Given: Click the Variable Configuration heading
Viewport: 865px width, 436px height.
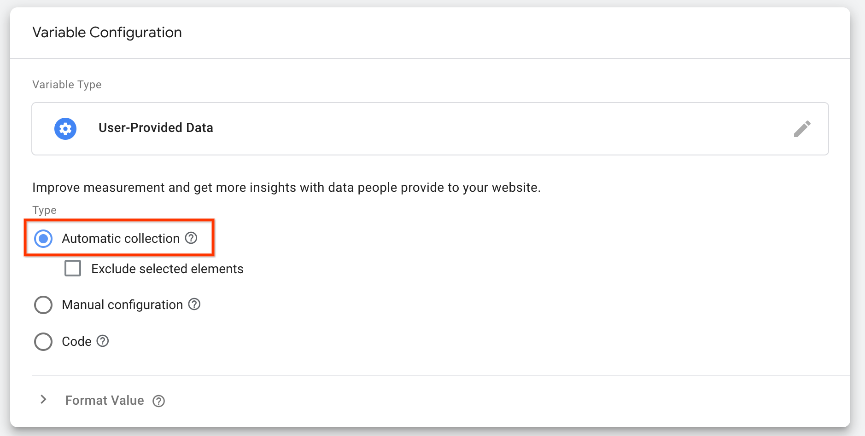Looking at the screenshot, I should pyautogui.click(x=107, y=33).
